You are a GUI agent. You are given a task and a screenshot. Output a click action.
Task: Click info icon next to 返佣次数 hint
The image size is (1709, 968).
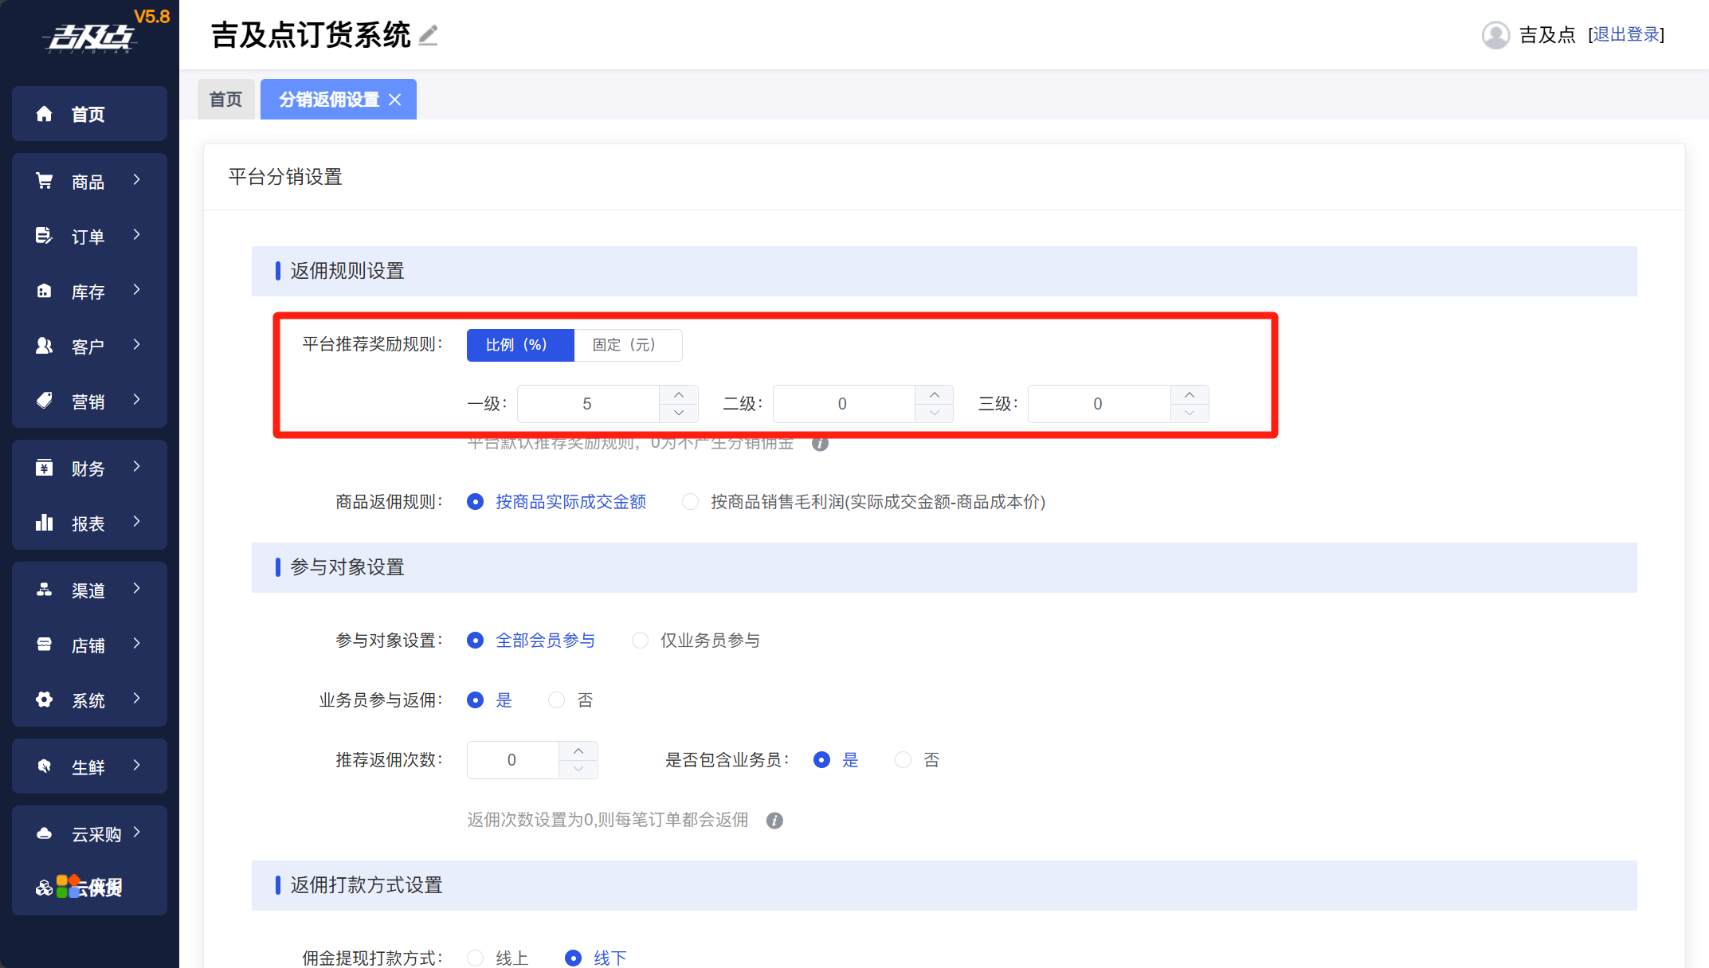(774, 821)
